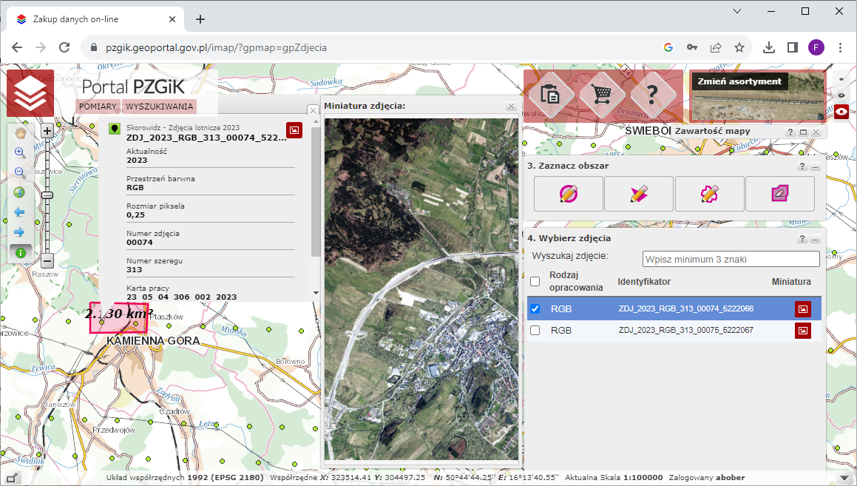Select the circle area drawing tool
The height and width of the screenshot is (486, 857).
pos(569,194)
